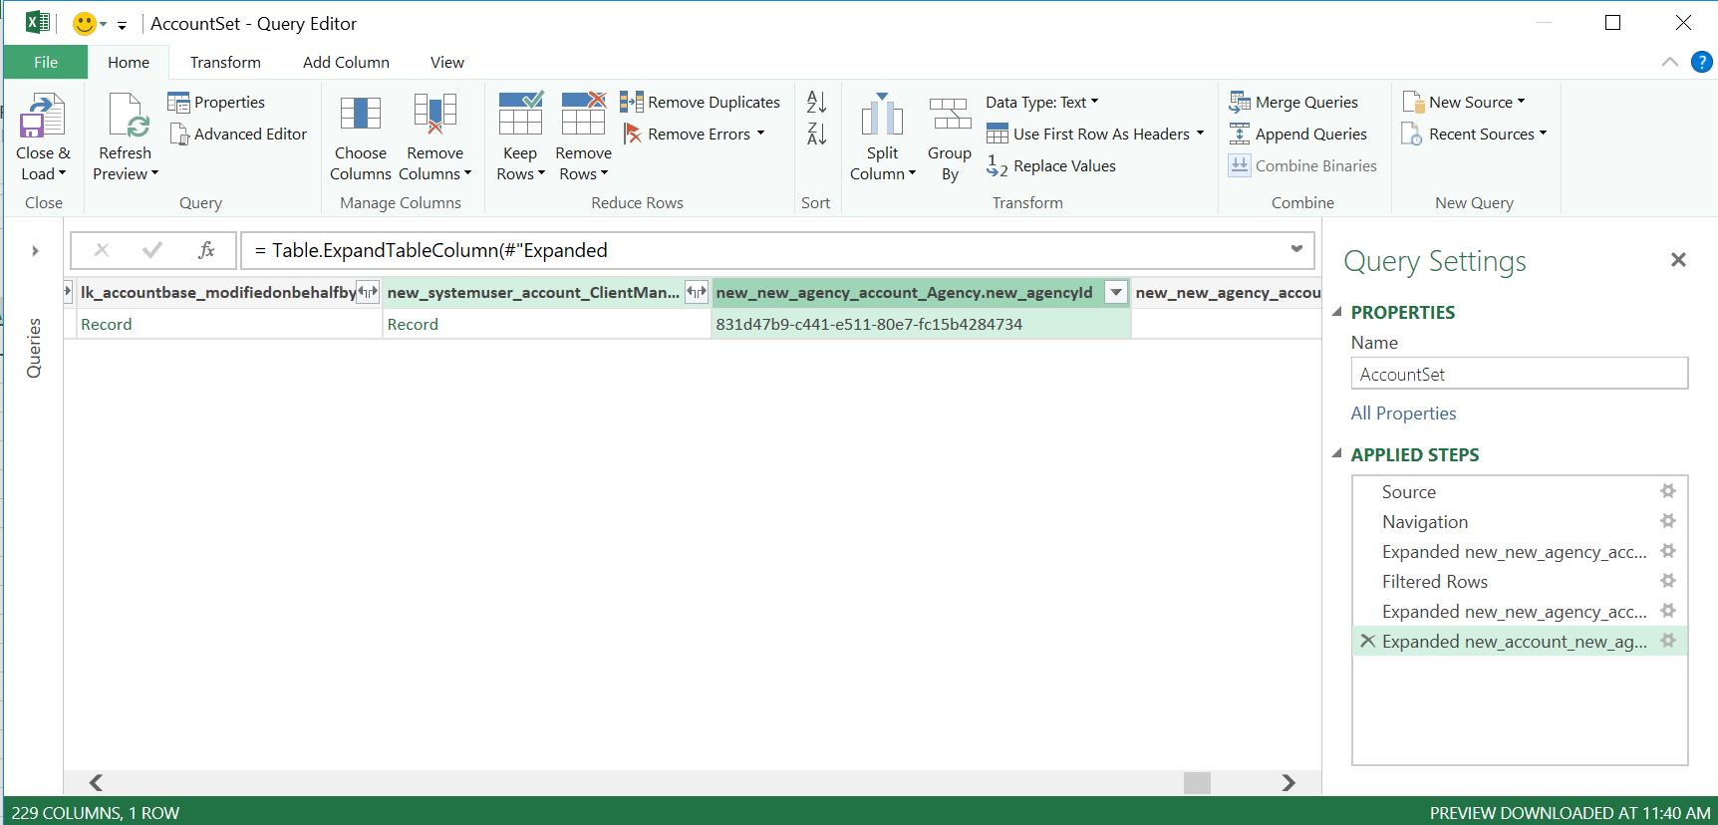Open help with the question mark icon
The image size is (1718, 825).
click(x=1702, y=62)
